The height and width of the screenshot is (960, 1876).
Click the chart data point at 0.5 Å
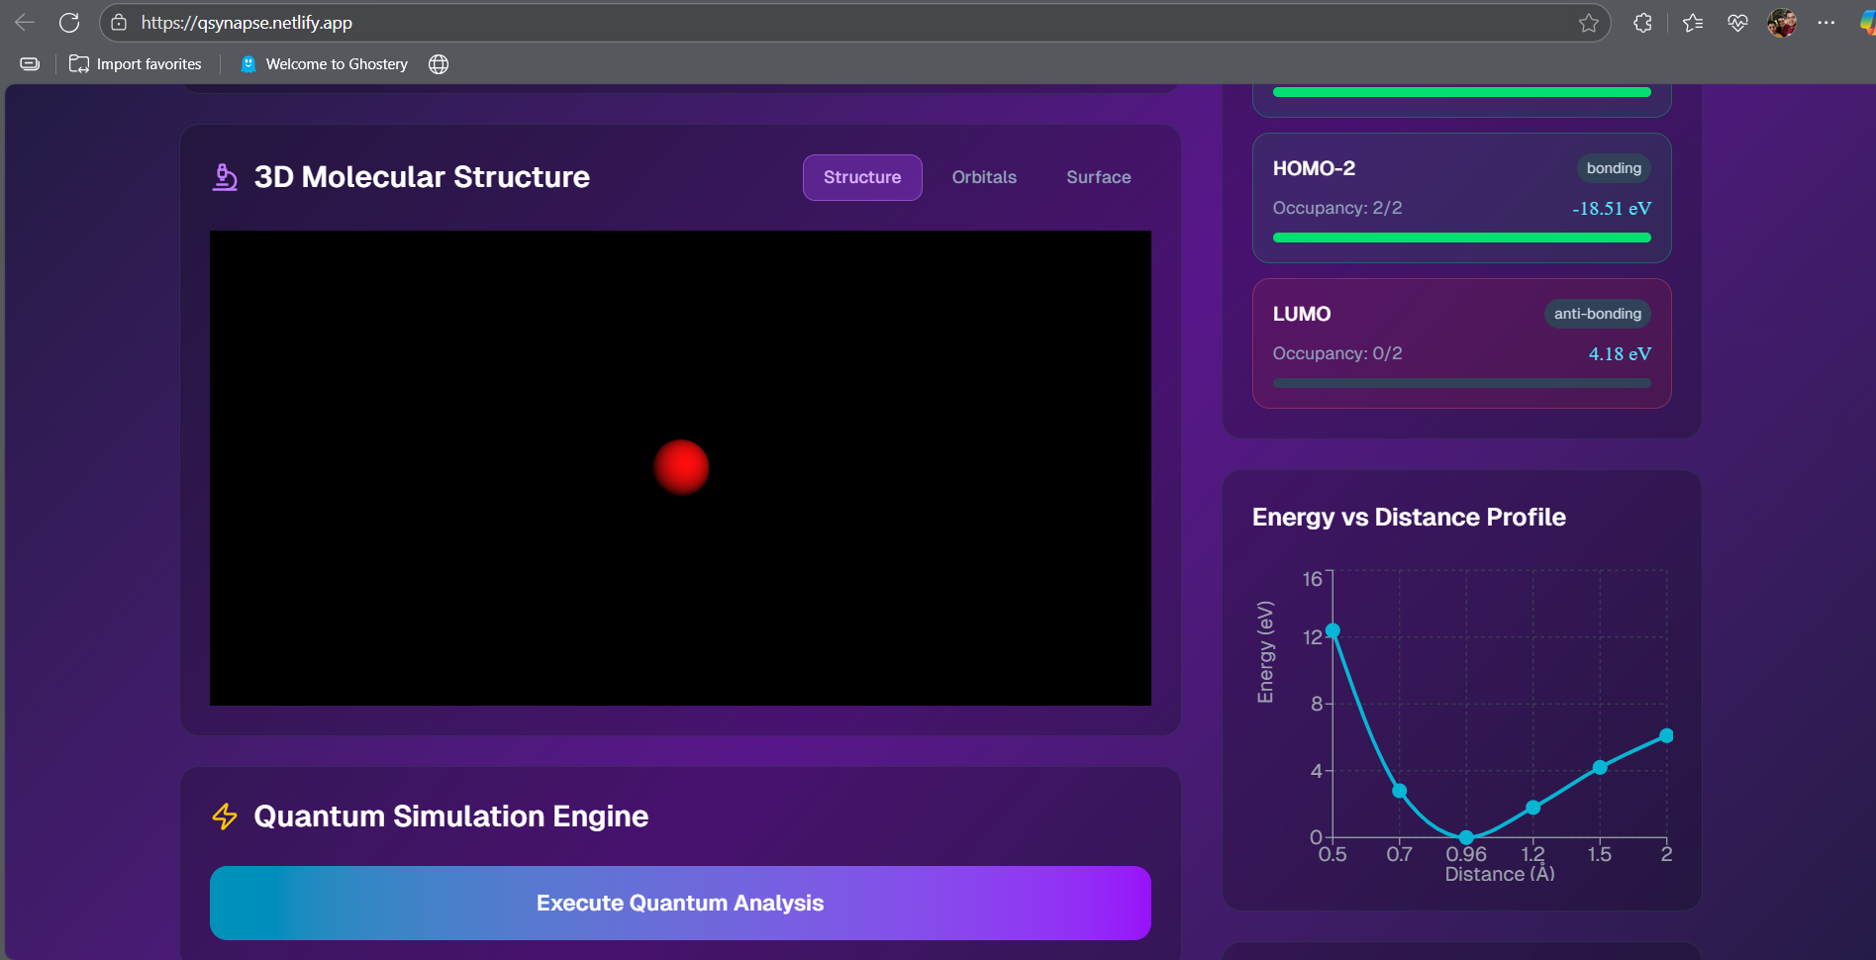1333,630
